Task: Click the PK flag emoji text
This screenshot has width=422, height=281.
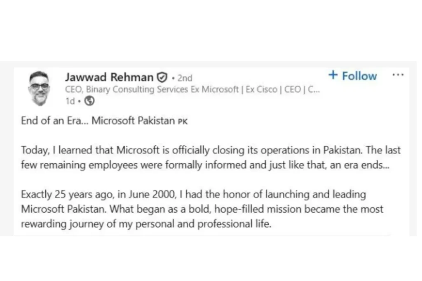Action: coord(183,122)
